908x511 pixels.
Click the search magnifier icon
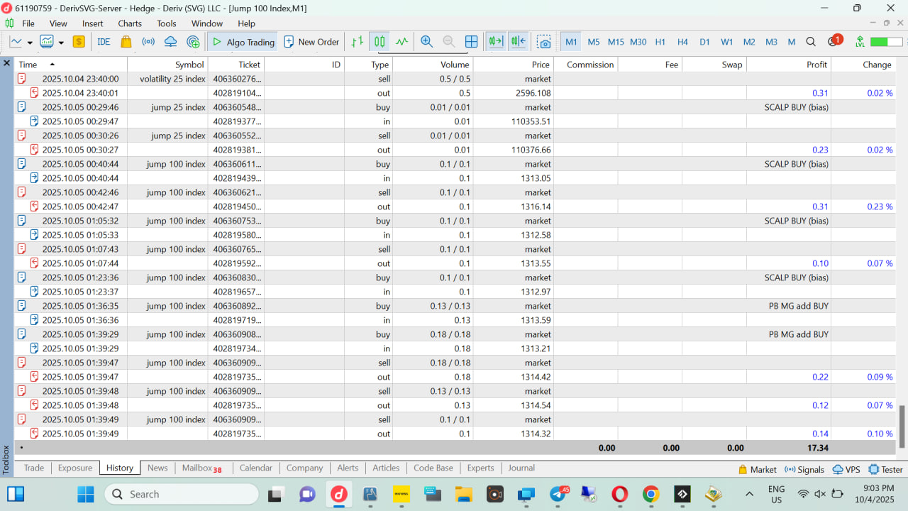[811, 42]
